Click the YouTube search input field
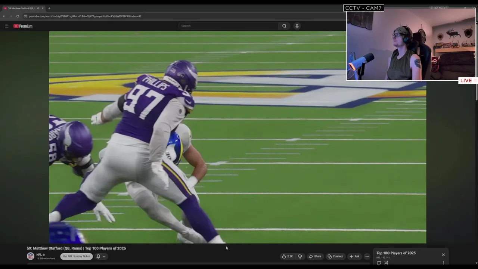 pos(228,26)
